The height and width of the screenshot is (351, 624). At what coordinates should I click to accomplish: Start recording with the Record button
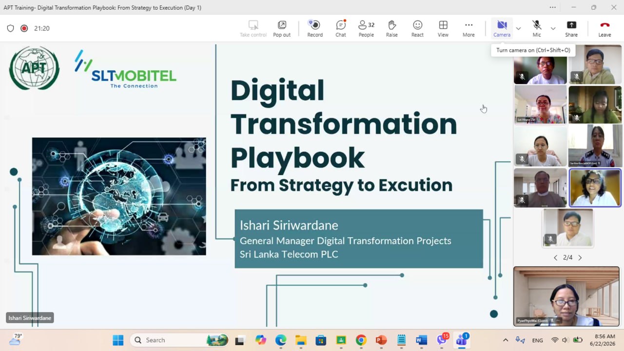(x=315, y=28)
